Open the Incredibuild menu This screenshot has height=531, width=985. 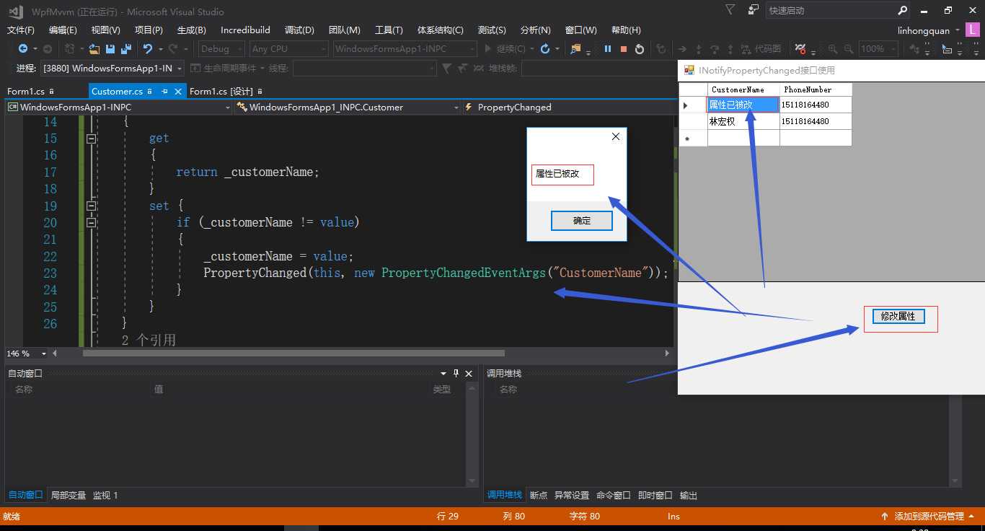(x=245, y=30)
